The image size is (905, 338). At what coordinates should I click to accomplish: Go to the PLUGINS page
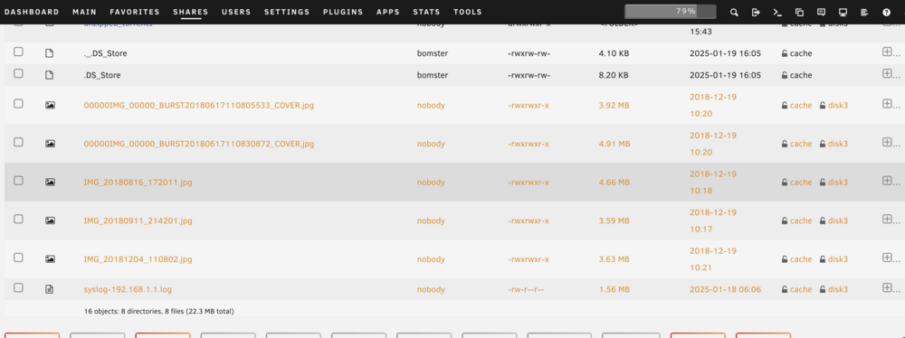point(343,12)
